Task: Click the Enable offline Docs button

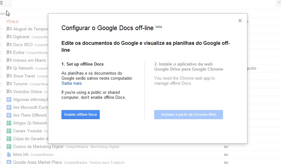Action: (80, 115)
